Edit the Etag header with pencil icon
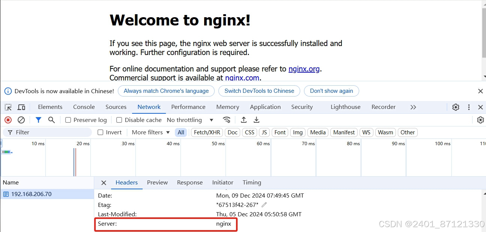486x232 pixels. point(264,205)
